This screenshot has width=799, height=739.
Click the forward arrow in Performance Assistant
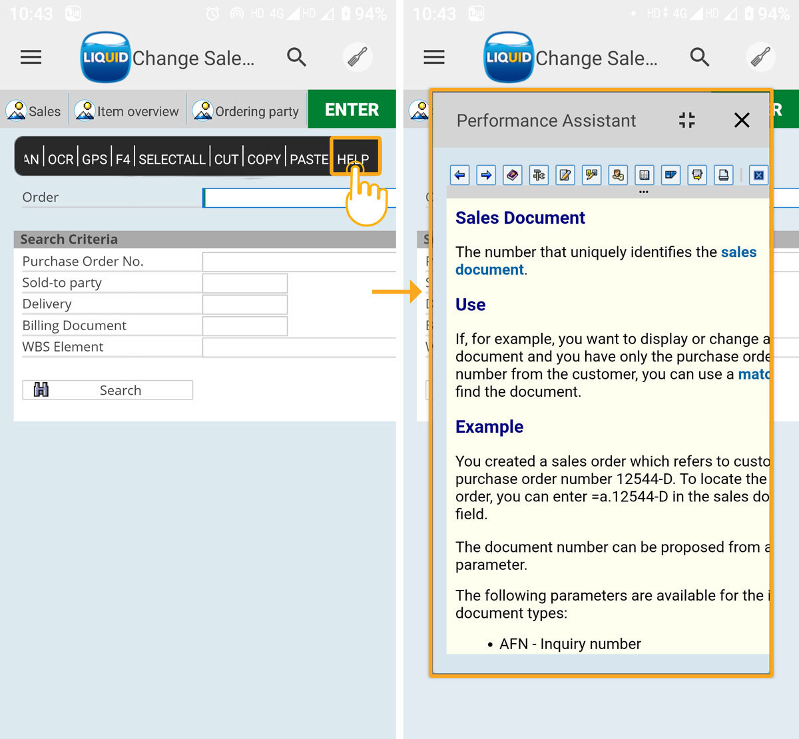[486, 175]
